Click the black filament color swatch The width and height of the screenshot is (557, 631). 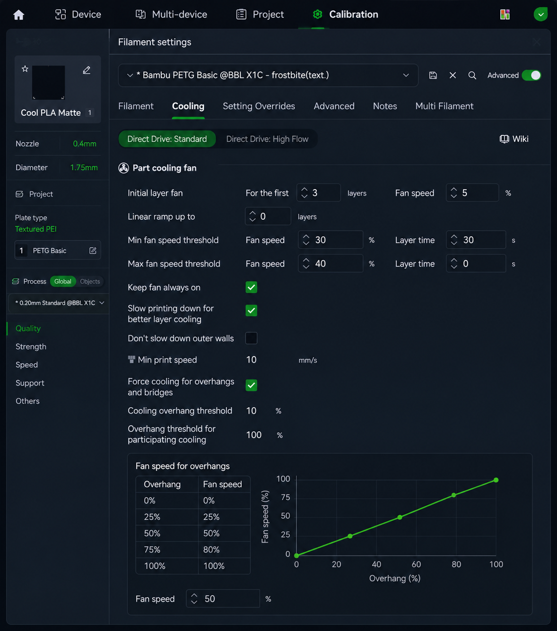[48, 83]
